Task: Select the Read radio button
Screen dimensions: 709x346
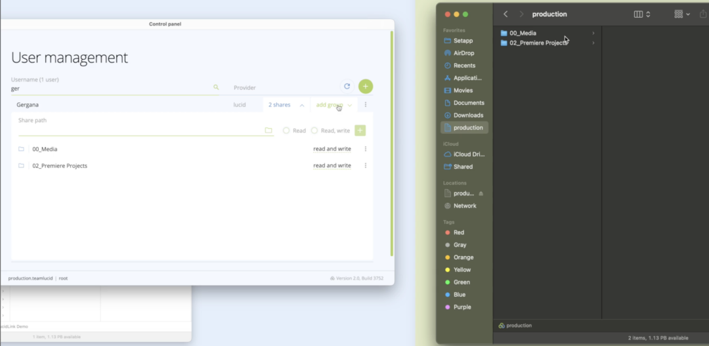Action: [x=286, y=131]
